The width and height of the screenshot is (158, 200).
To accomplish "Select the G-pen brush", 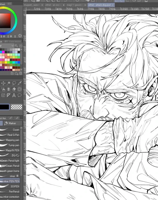I will 10,130.
